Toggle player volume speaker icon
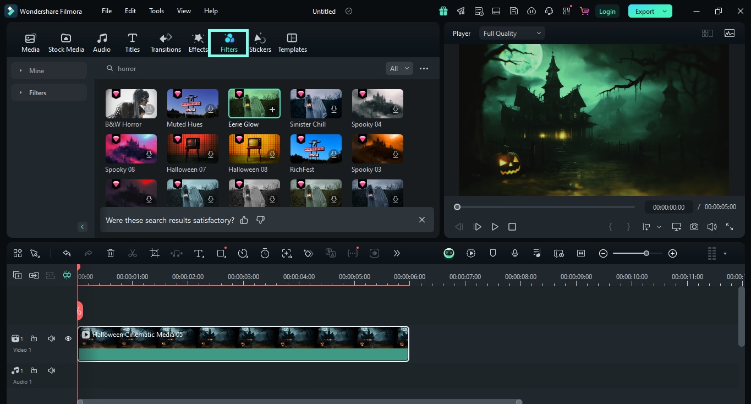Screen dimensions: 751x404 tap(712, 227)
